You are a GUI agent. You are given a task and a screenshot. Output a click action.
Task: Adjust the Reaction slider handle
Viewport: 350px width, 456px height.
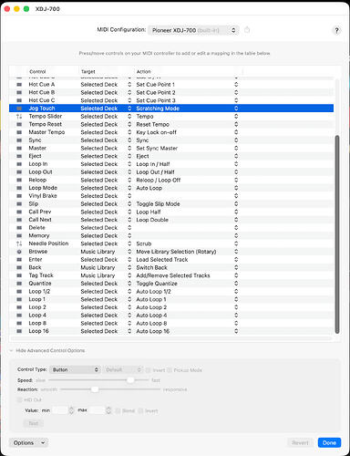pyautogui.click(x=95, y=389)
